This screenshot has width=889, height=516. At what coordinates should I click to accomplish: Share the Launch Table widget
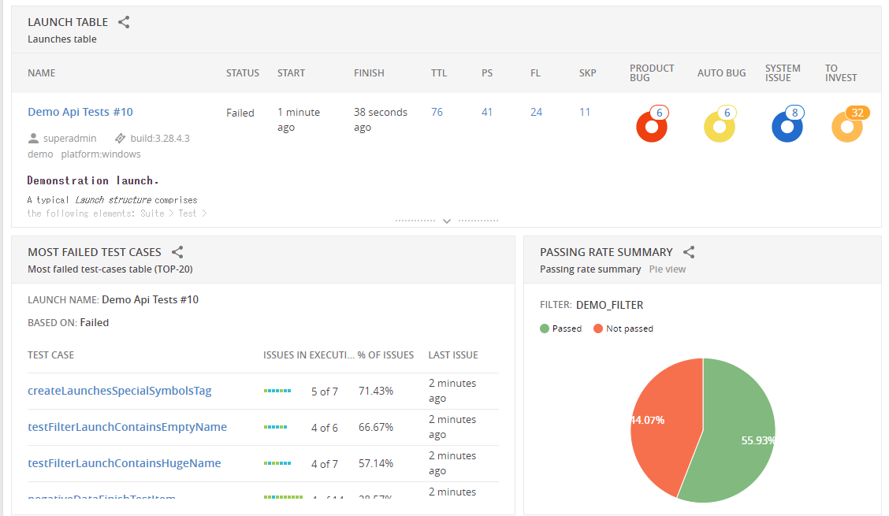[x=124, y=22]
